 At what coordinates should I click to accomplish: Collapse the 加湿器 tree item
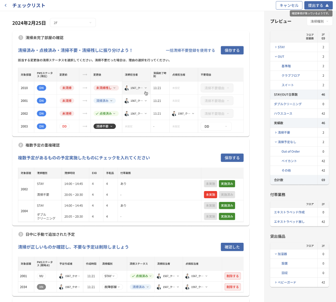(276, 254)
